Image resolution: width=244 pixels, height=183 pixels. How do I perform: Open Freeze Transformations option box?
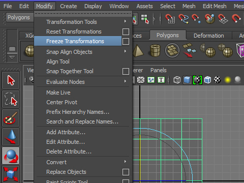(126, 41)
